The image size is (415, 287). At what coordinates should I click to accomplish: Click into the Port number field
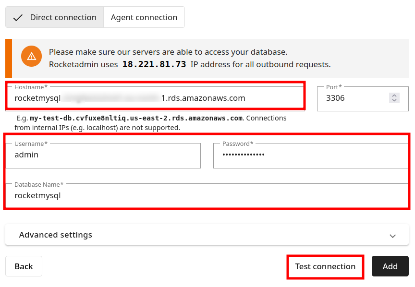tap(355, 98)
